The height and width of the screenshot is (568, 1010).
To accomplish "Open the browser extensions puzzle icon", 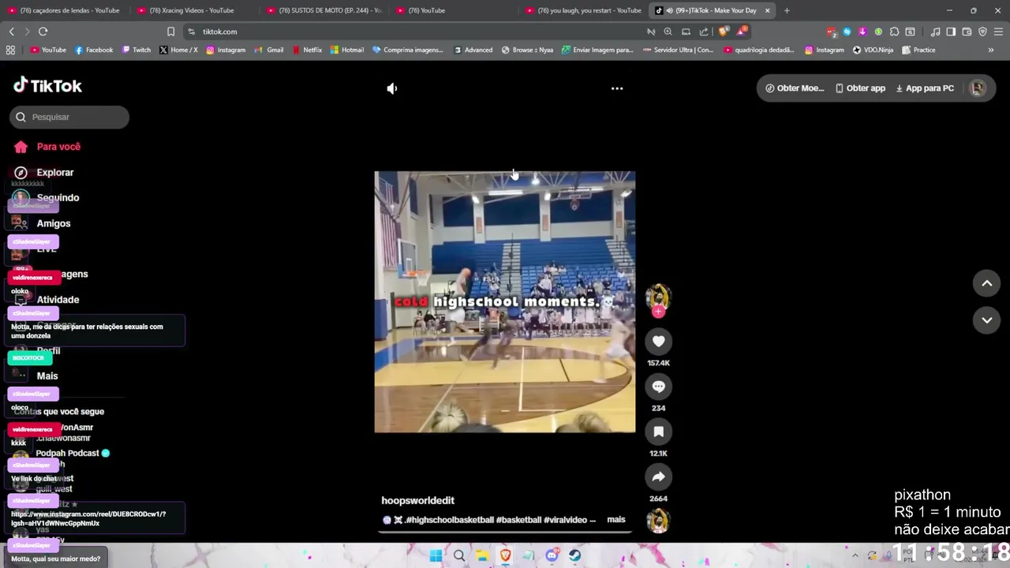I will click(894, 32).
